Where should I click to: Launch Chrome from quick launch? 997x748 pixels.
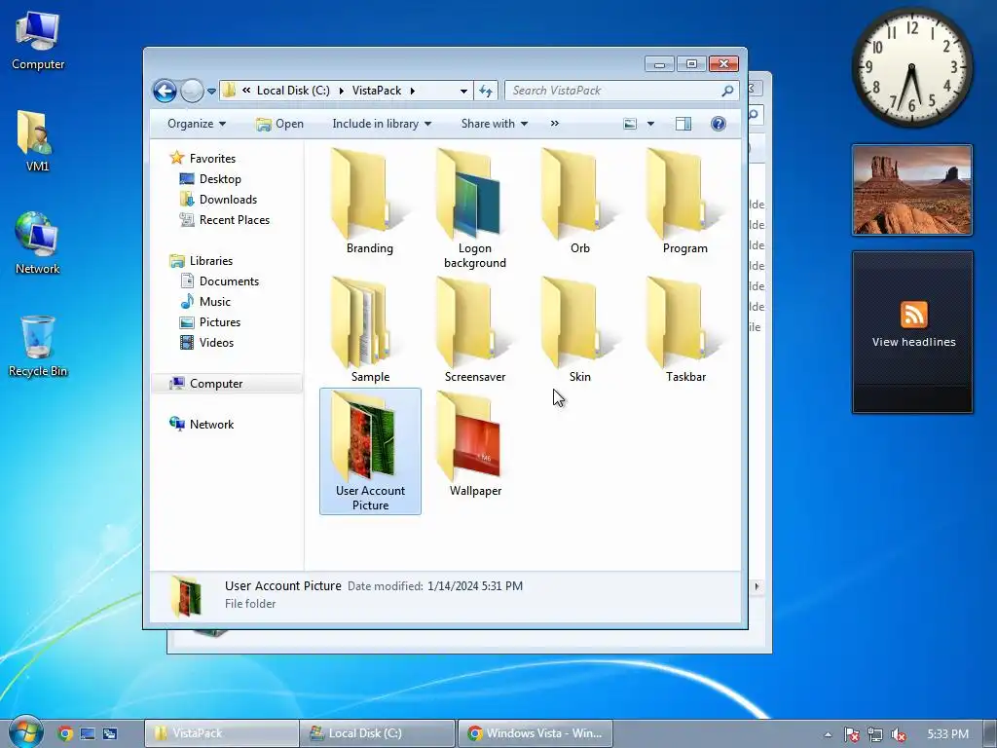[64, 733]
